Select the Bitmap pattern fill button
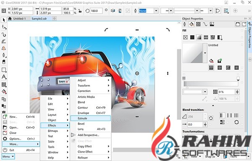This screenshot has height=161, width=252. click(213, 37)
